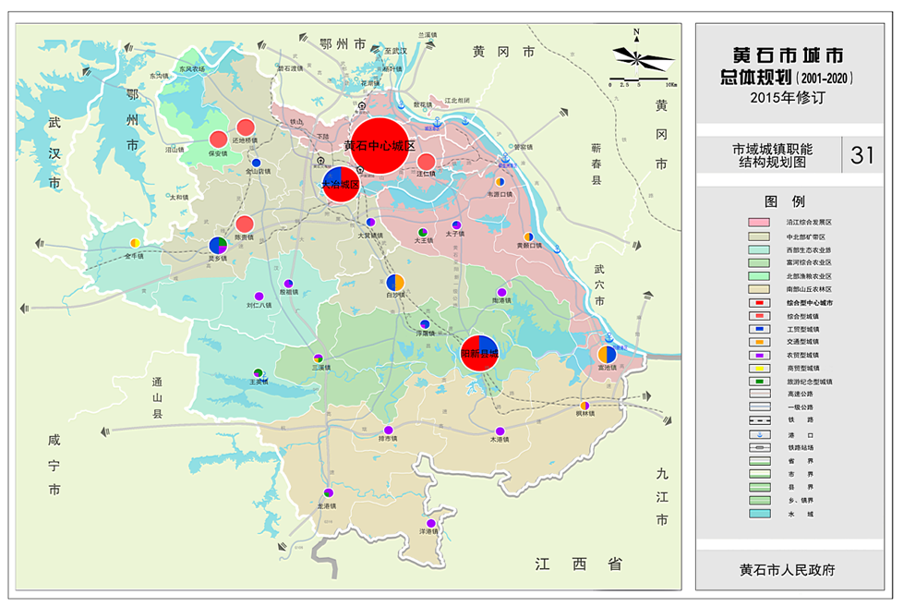Select the purple 殷祖镇 marker

(288, 284)
